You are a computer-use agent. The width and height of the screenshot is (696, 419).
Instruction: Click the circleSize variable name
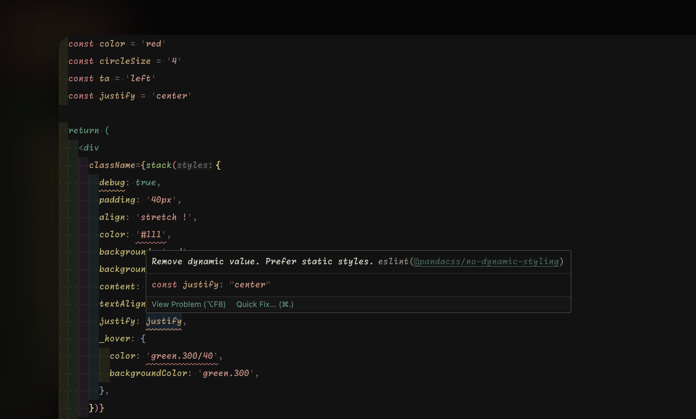[x=125, y=61]
